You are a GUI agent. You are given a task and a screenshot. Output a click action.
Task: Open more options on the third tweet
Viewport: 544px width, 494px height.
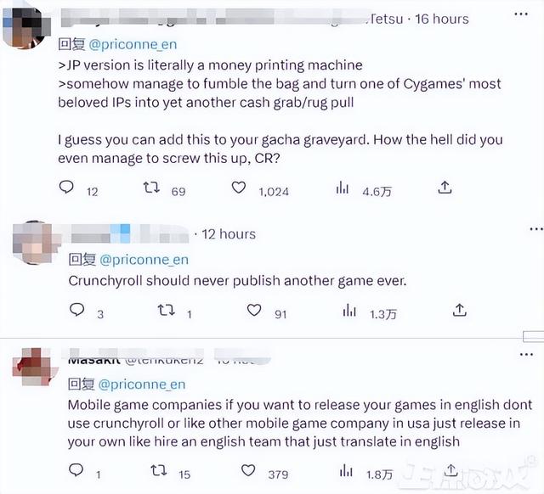tap(526, 355)
